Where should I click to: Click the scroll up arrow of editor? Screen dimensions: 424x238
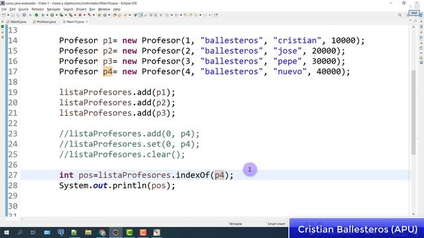point(413,27)
